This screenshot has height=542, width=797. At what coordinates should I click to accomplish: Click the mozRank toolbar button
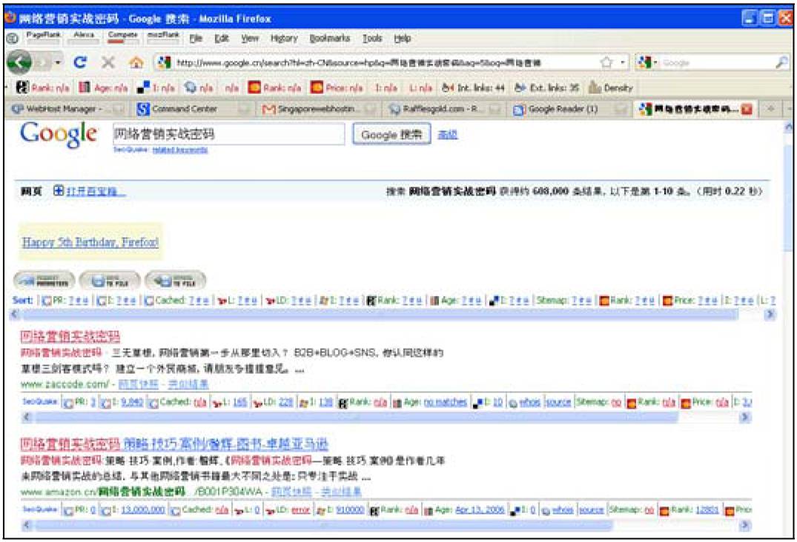tap(163, 37)
